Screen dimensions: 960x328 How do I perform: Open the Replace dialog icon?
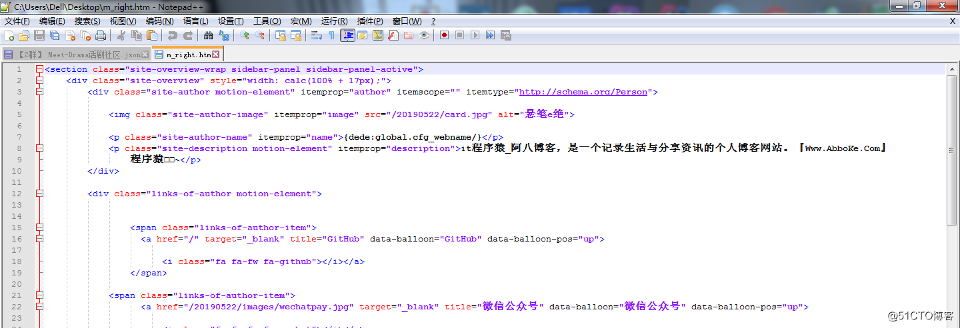224,35
